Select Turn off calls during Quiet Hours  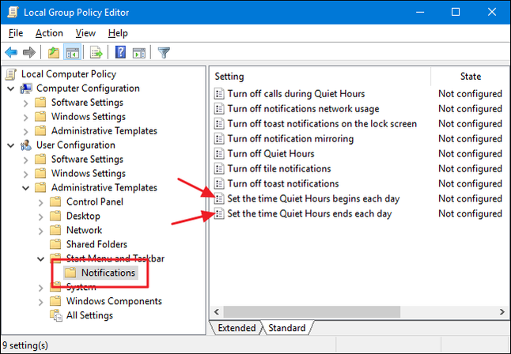pos(296,93)
